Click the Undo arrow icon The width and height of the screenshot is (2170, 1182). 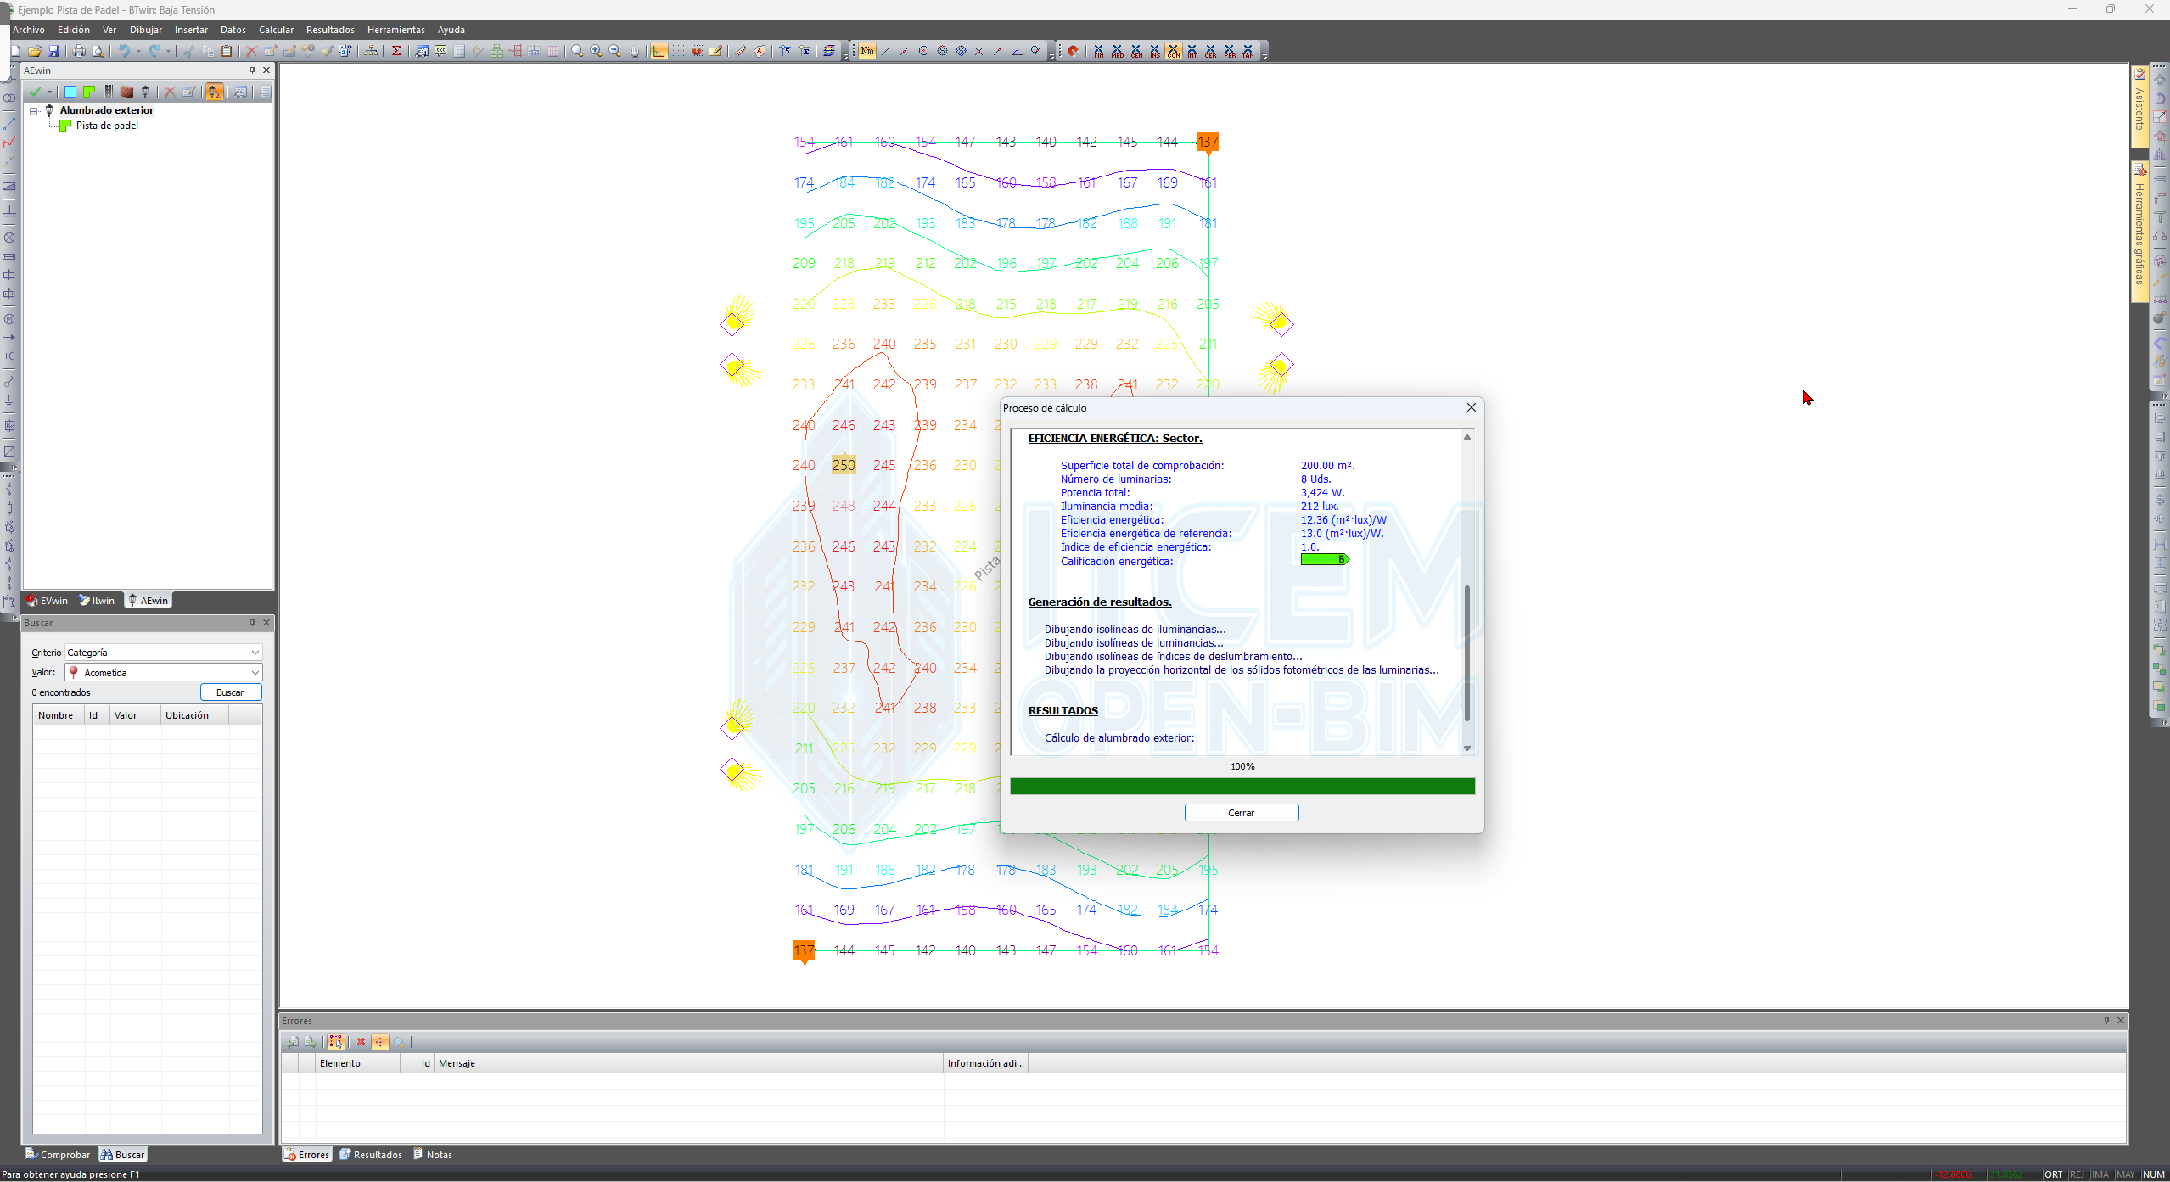click(124, 52)
